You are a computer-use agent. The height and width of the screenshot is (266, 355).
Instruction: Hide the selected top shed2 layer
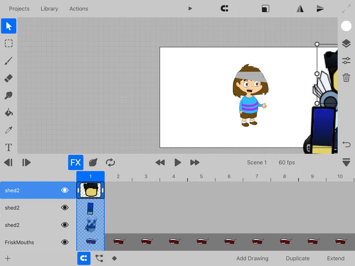pos(65,190)
